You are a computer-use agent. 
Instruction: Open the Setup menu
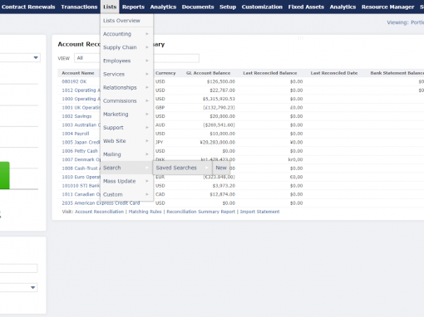pyautogui.click(x=228, y=7)
